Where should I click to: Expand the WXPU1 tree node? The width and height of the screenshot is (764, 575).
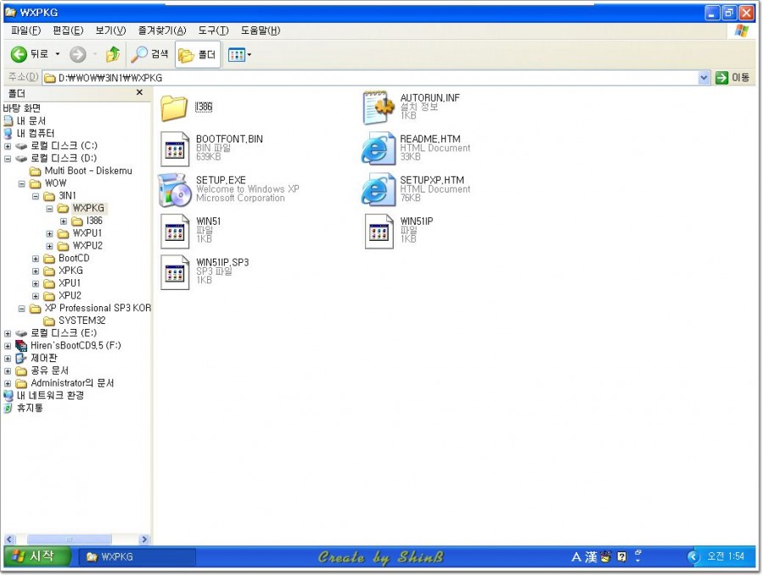click(x=50, y=234)
